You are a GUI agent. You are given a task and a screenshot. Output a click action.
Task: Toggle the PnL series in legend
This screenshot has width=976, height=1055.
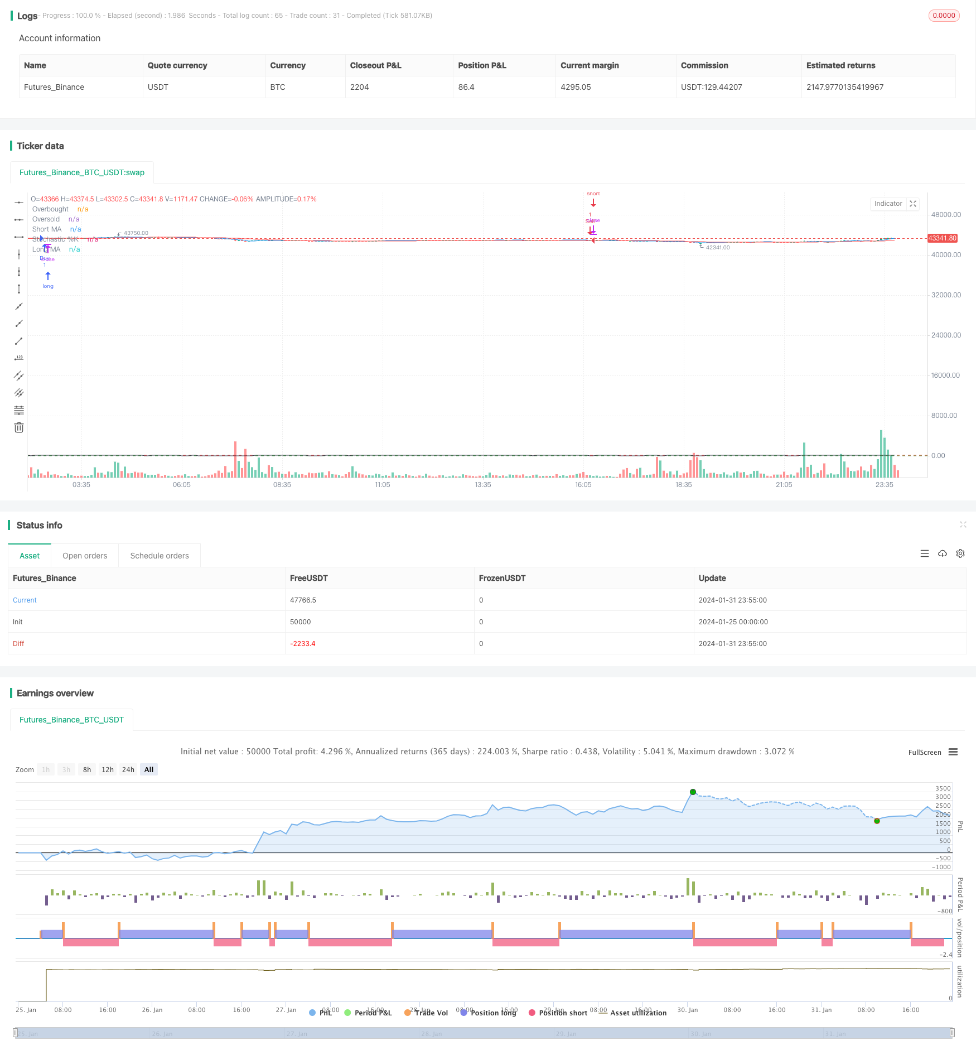coord(321,1013)
